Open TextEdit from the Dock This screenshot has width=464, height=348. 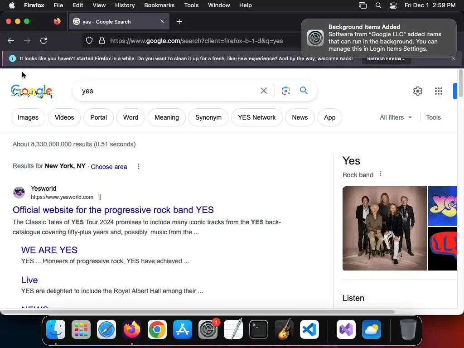tap(233, 329)
